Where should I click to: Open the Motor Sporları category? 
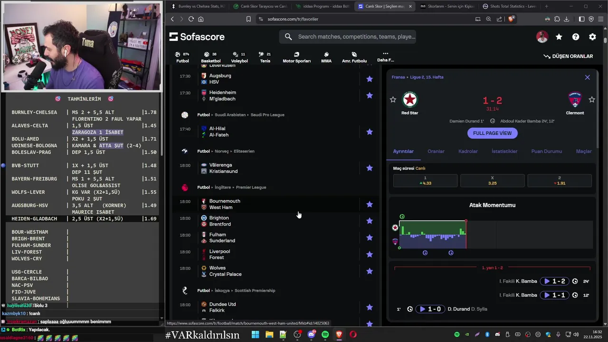click(x=296, y=57)
